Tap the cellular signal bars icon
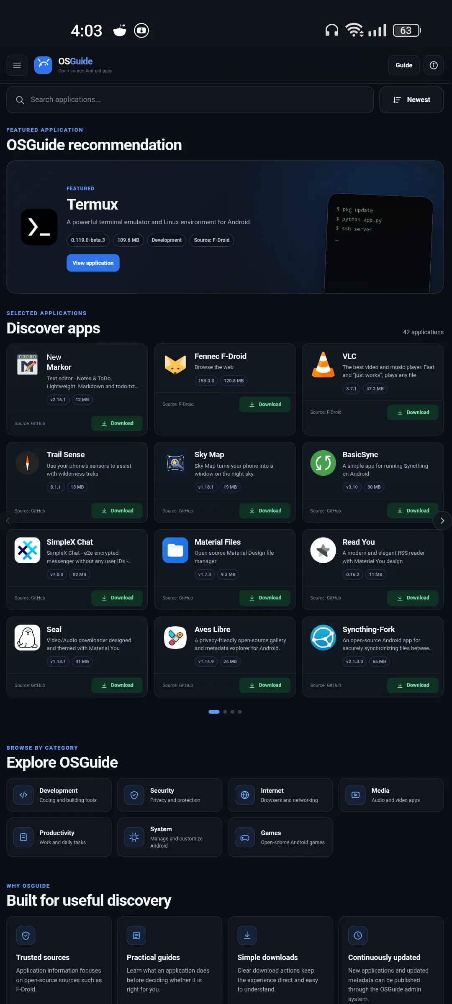 pos(377,30)
